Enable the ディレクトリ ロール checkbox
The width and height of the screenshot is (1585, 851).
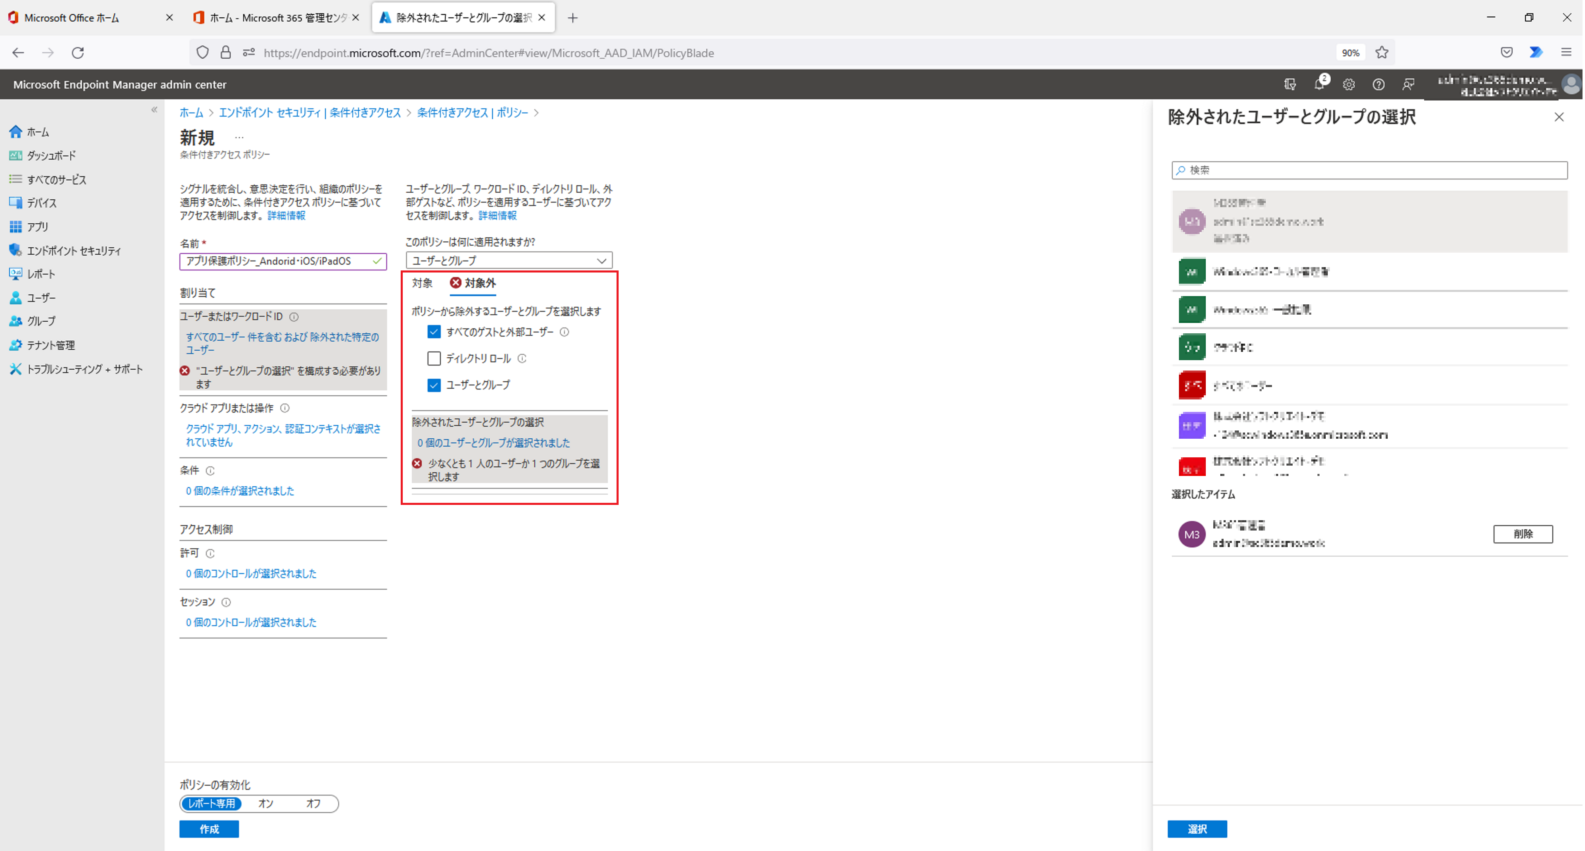434,358
